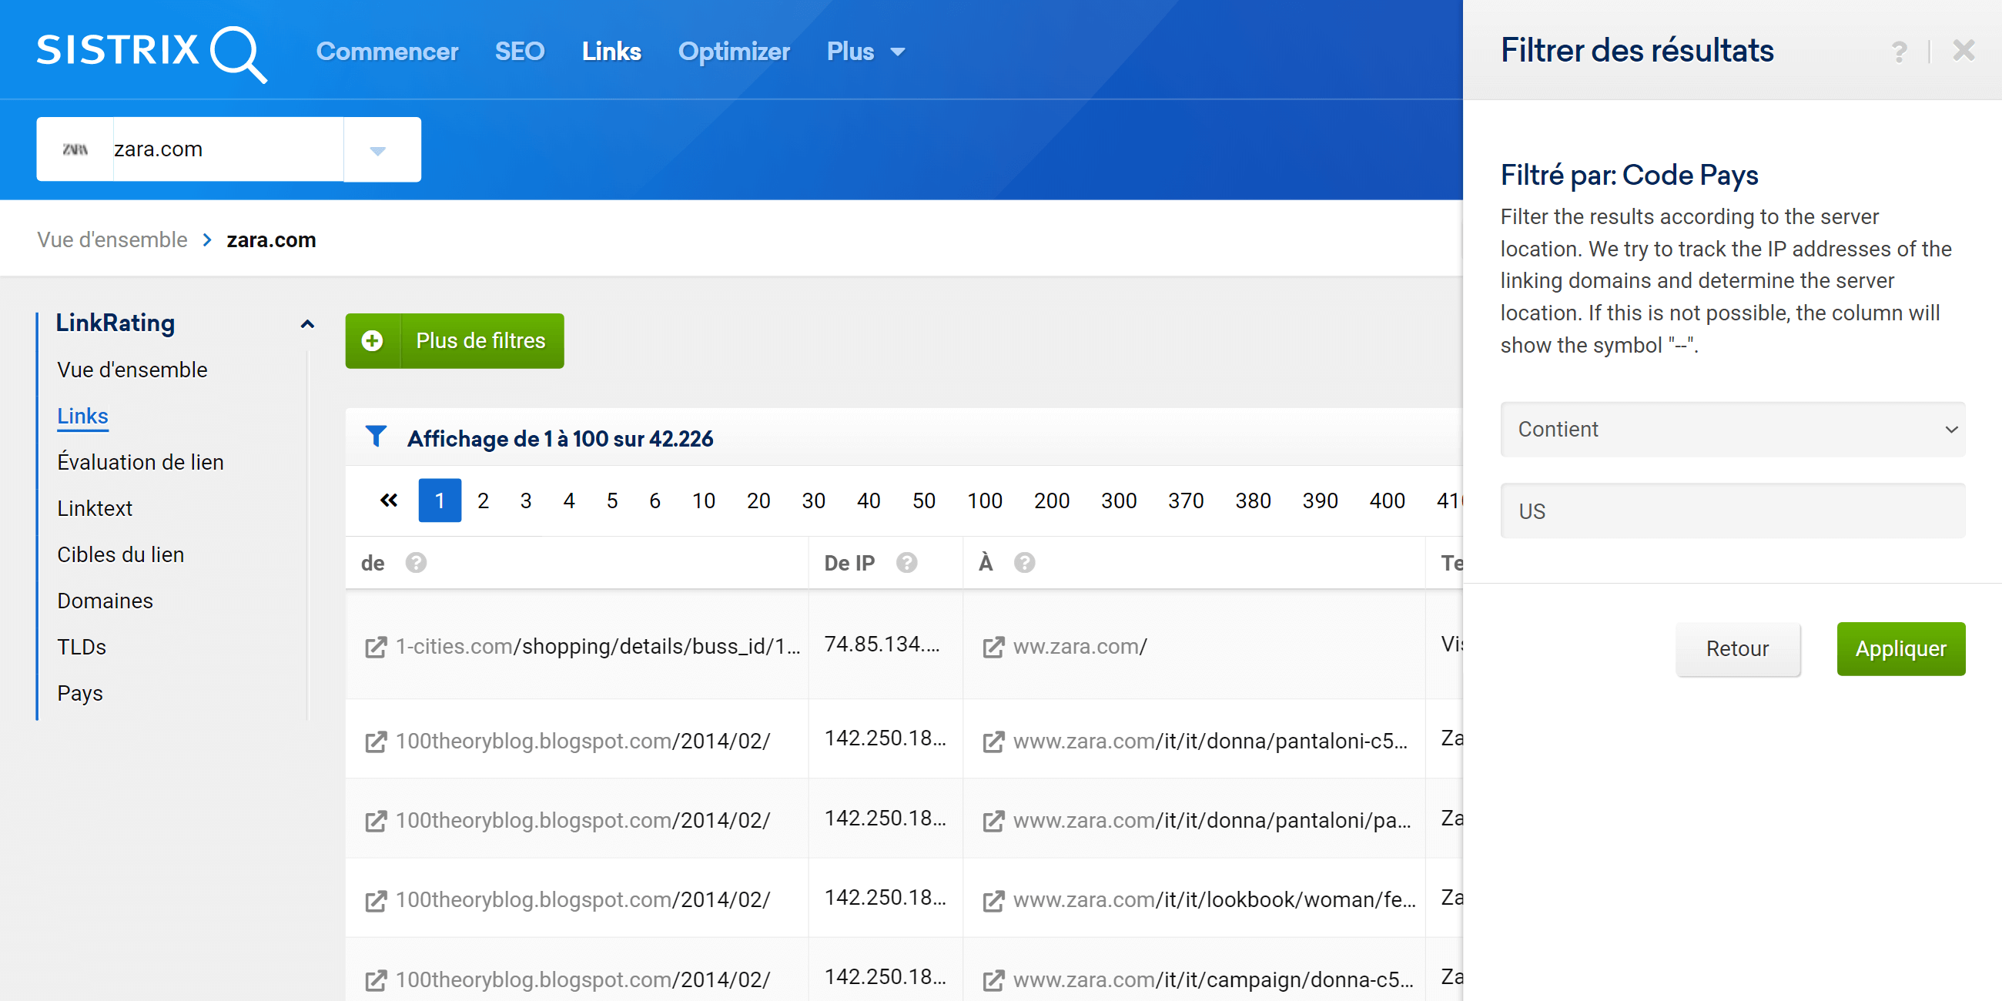The width and height of the screenshot is (2002, 1001).
Task: Go to page 10 of results
Action: click(x=703, y=500)
